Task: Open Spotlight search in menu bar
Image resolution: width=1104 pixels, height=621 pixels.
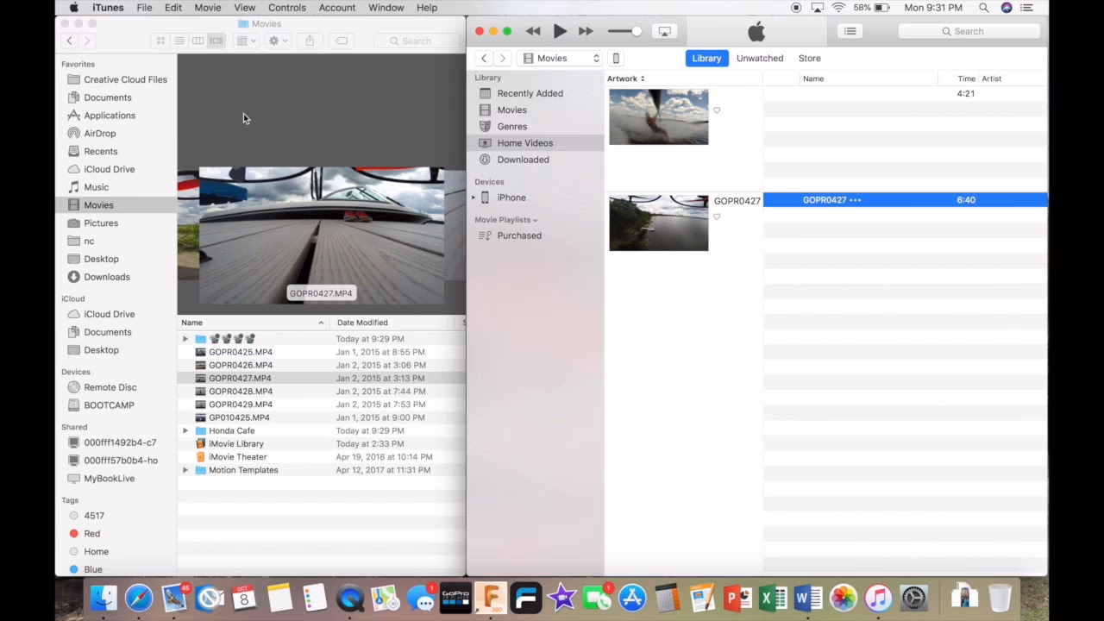Action: click(984, 8)
